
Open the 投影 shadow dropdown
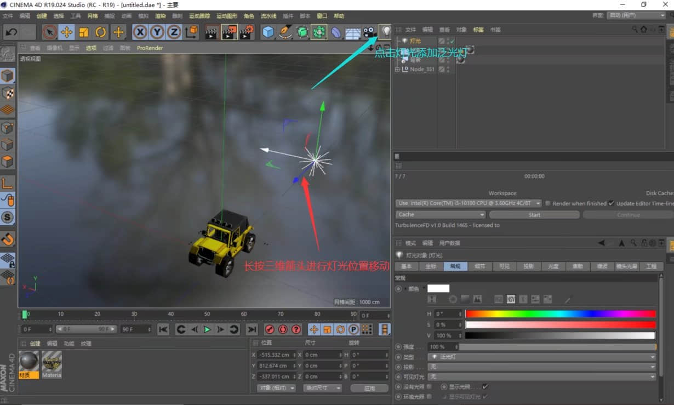(542, 367)
